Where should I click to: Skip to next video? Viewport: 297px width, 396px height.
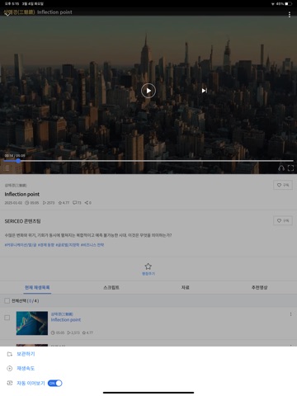tap(205, 91)
